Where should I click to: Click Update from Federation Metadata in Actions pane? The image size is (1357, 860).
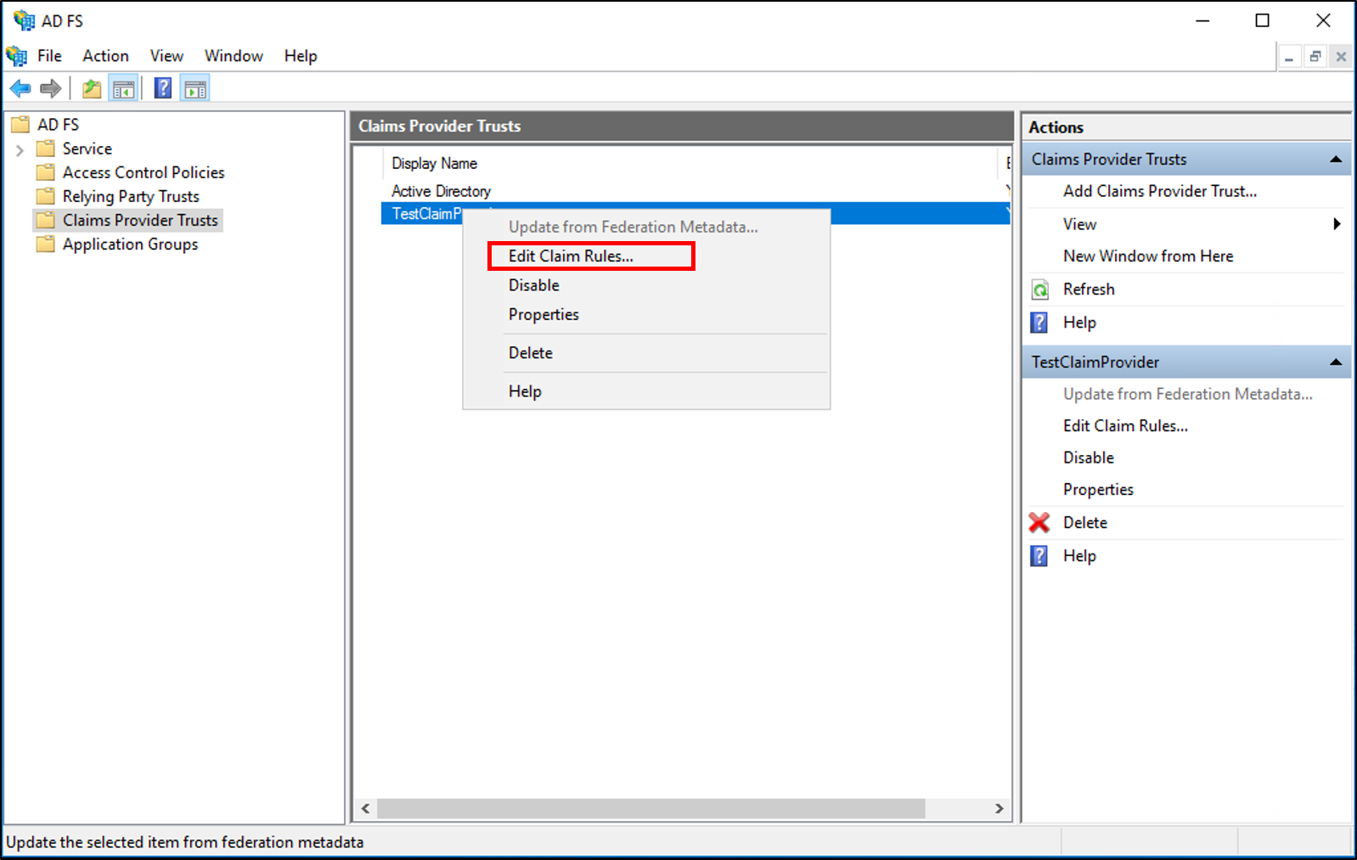pos(1188,395)
